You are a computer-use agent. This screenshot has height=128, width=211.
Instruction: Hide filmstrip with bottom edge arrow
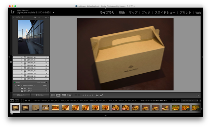pyautogui.click(x=105, y=116)
